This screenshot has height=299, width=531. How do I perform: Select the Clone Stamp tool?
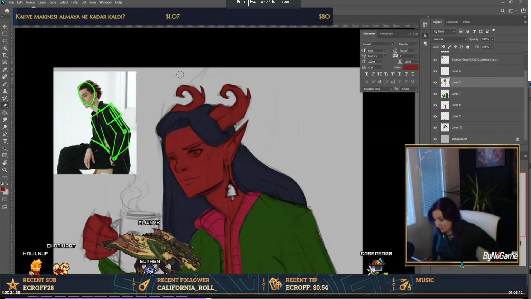[x=5, y=91]
